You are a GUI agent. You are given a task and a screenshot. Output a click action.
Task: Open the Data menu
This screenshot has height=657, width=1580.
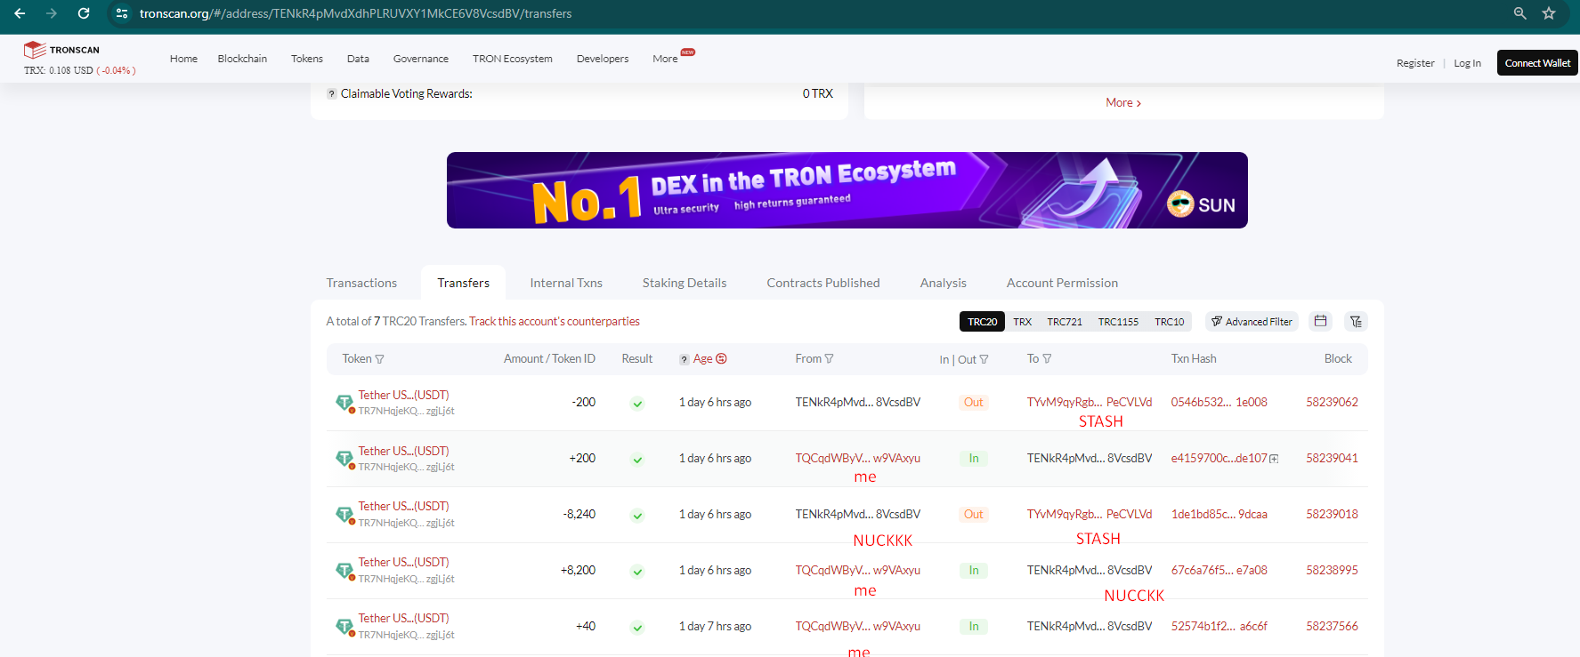point(358,59)
